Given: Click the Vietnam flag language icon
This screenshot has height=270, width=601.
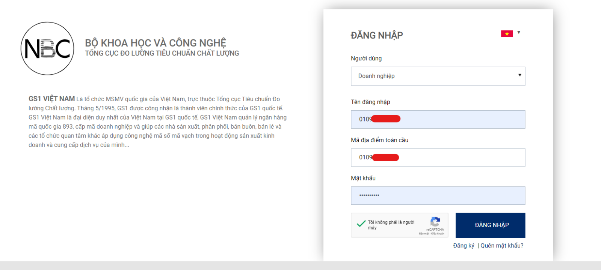Looking at the screenshot, I should [x=507, y=34].
